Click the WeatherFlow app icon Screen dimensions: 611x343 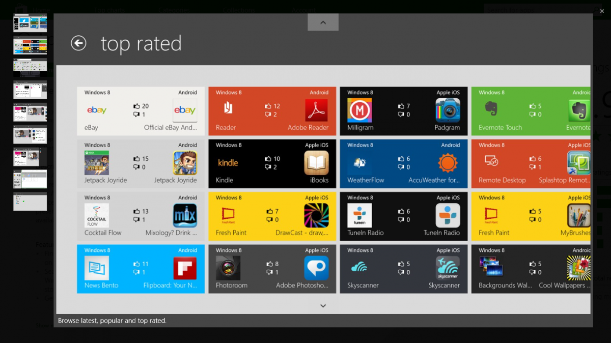point(359,163)
